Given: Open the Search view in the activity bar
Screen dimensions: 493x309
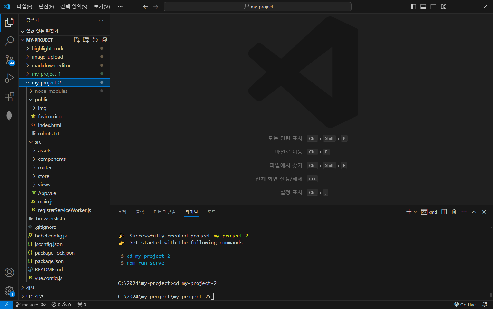Looking at the screenshot, I should pyautogui.click(x=9, y=41).
